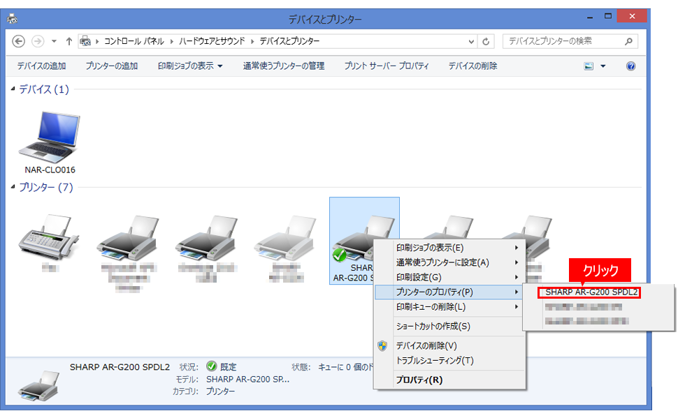Click the search magnifier icon

tap(628, 41)
